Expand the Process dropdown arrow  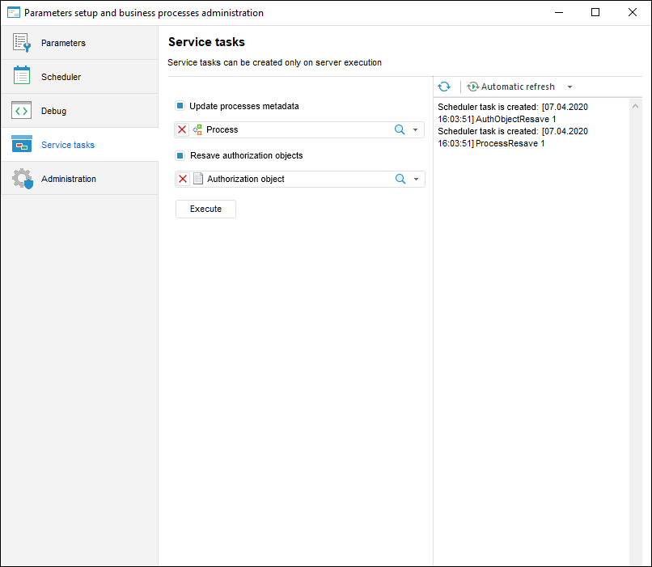point(416,129)
